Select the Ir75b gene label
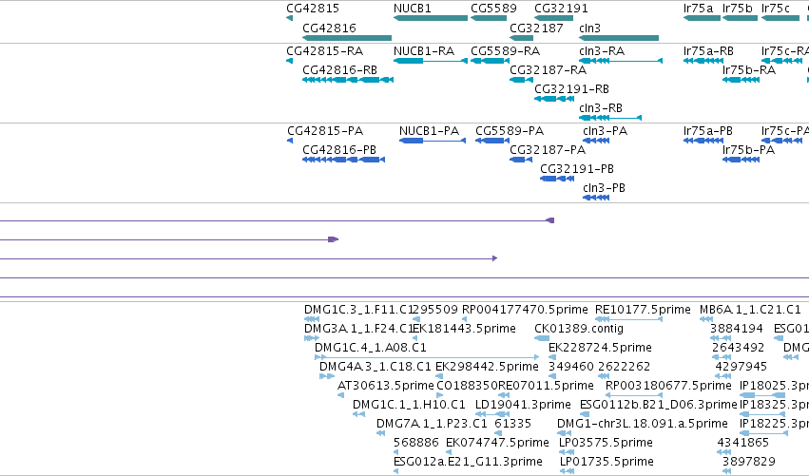Viewport: 809px width, 476px height. point(738,9)
